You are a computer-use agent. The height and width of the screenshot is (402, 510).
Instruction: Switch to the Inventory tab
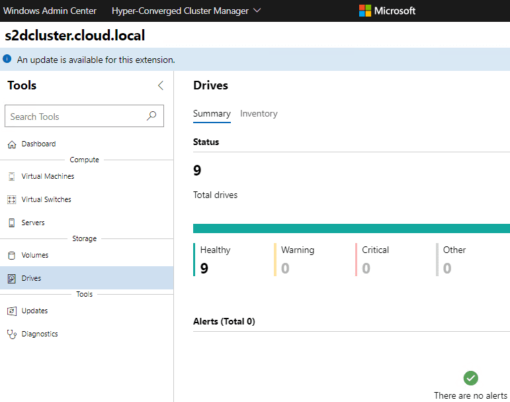point(259,114)
